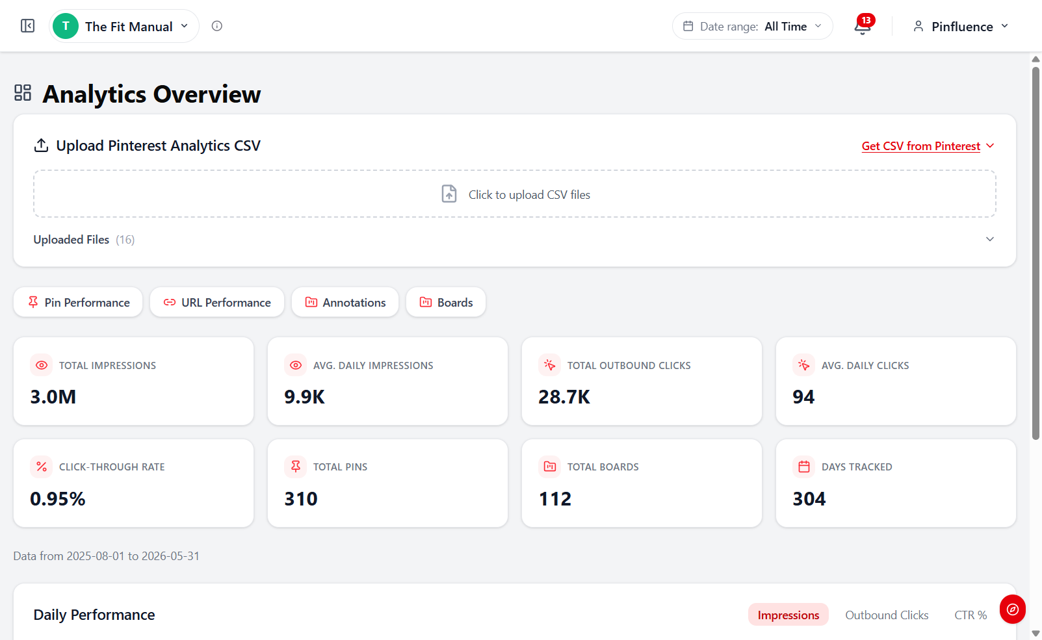Click the upload arrow icon beside title
This screenshot has width=1042, height=640.
coord(41,146)
